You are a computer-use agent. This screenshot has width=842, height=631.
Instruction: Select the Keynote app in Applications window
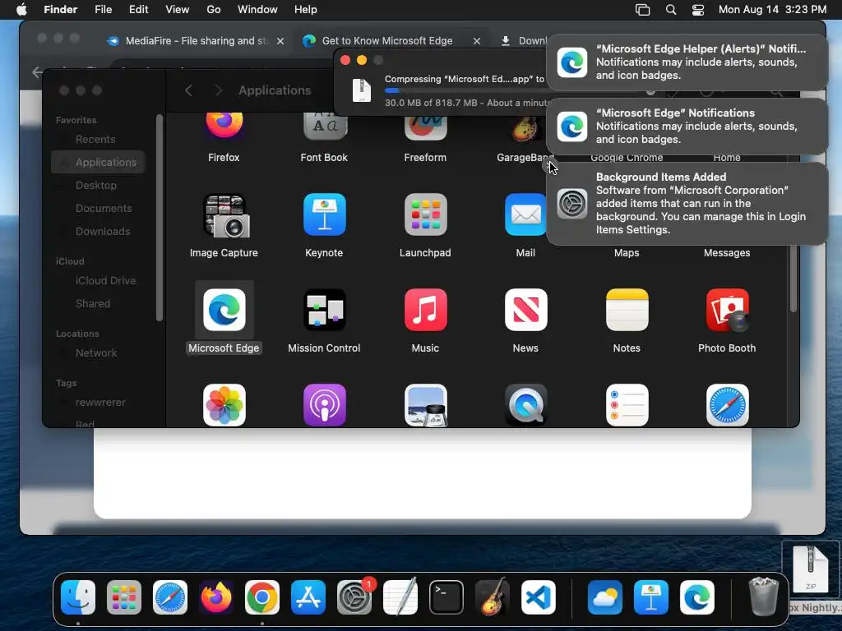[x=324, y=214]
